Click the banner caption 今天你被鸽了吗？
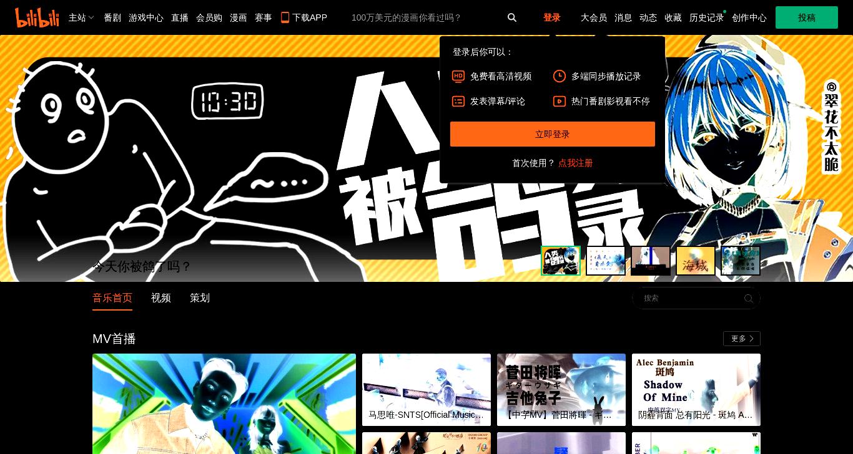This screenshot has width=853, height=454. coord(142,266)
